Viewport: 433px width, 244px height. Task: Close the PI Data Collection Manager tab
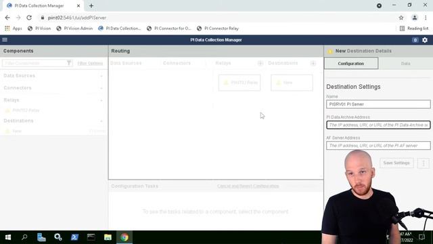click(x=78, y=5)
